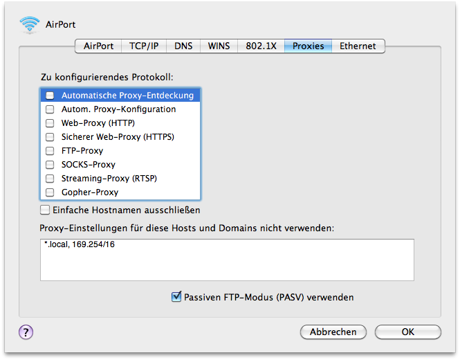Enable Autom. Proxy-Konfiguration checkbox
Screen dimensions: 460x360
(50, 109)
